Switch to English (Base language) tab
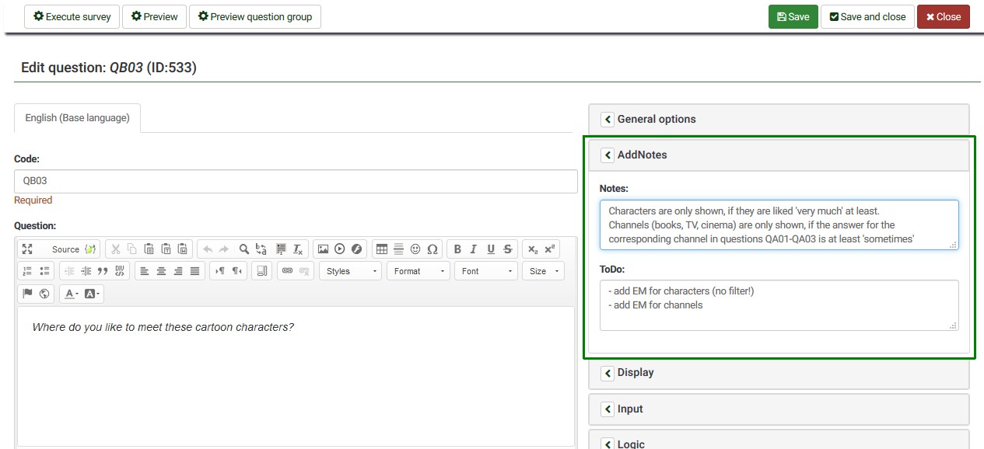This screenshot has width=984, height=449. (77, 118)
